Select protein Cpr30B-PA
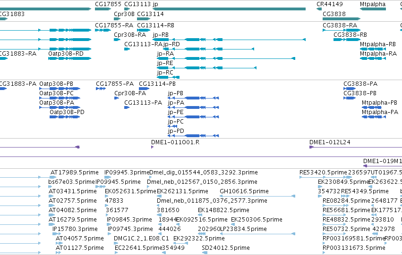The width and height of the screenshot is (402, 255). [x=130, y=93]
